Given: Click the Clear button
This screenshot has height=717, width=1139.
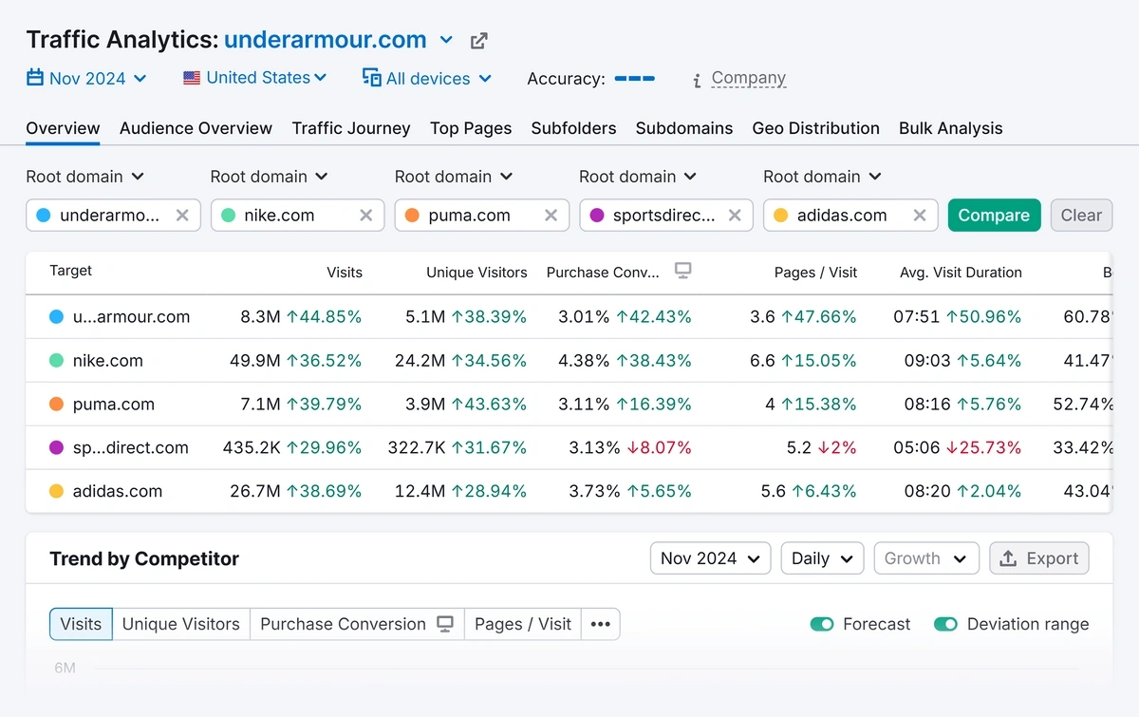Looking at the screenshot, I should tap(1081, 216).
